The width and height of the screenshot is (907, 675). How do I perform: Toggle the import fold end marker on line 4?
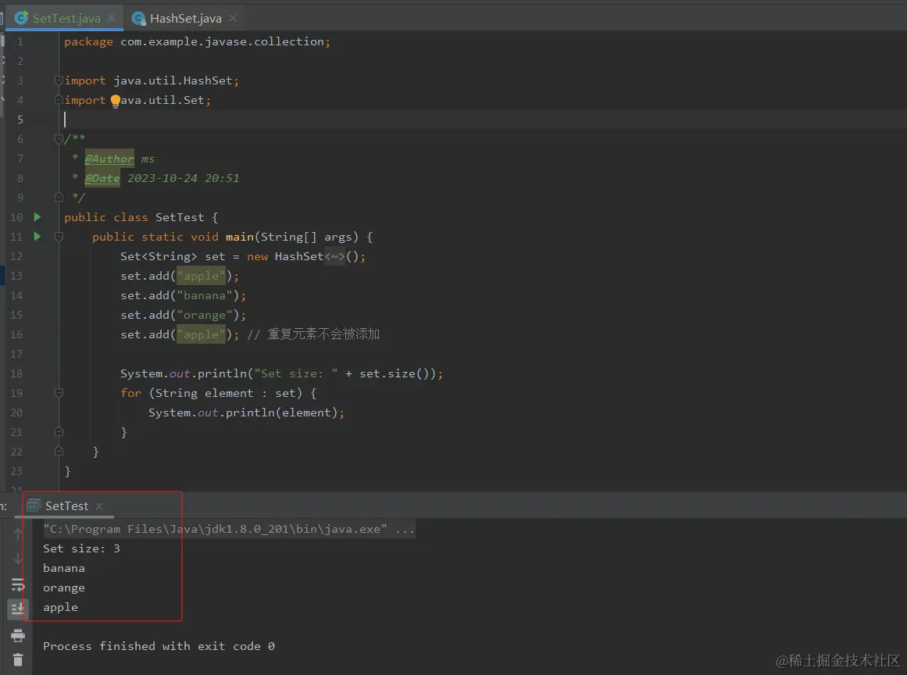coord(59,100)
